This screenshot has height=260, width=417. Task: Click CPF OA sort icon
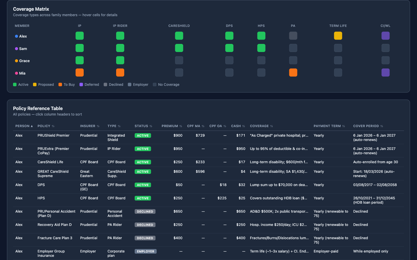tap(225, 126)
